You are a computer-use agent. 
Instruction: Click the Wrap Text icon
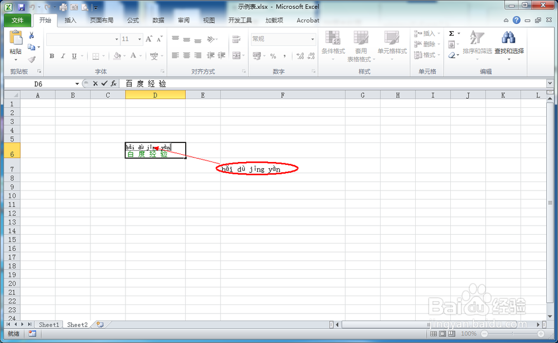point(236,39)
